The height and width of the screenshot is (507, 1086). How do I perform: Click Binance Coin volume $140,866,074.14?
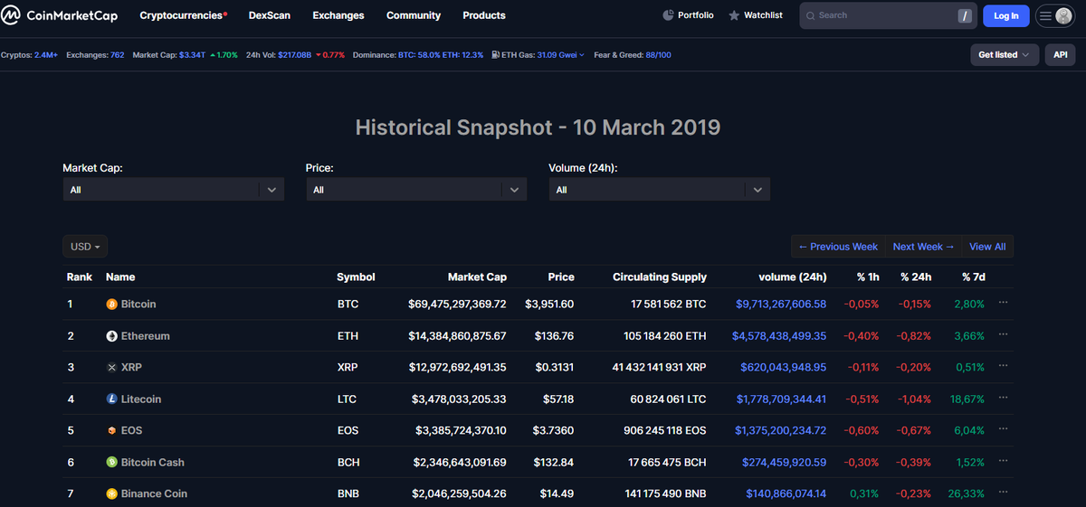coord(786,494)
